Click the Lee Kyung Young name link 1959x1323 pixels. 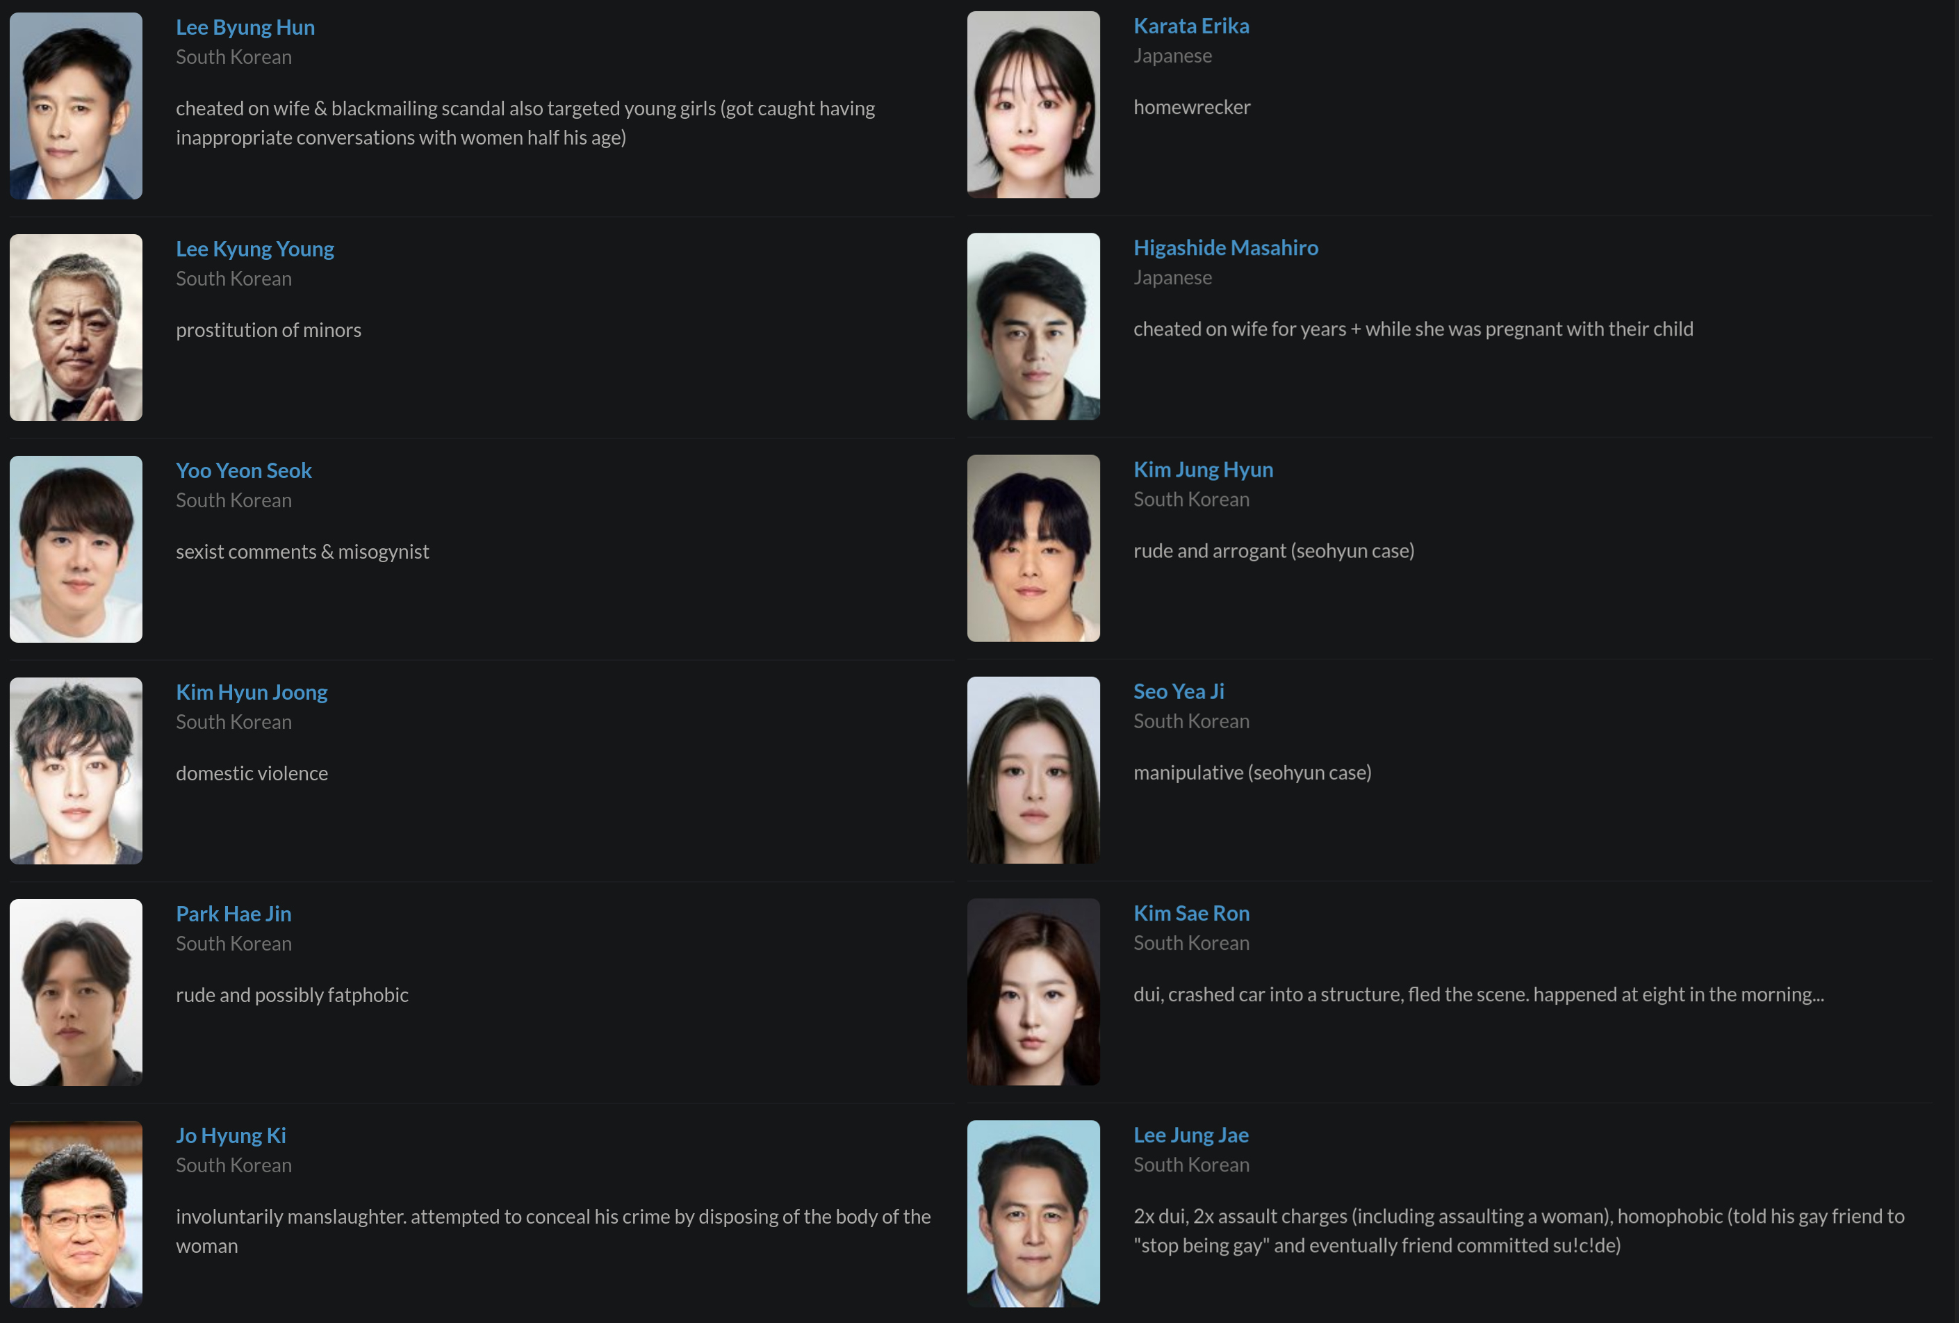254,249
